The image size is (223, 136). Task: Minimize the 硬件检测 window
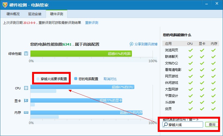[206, 4]
